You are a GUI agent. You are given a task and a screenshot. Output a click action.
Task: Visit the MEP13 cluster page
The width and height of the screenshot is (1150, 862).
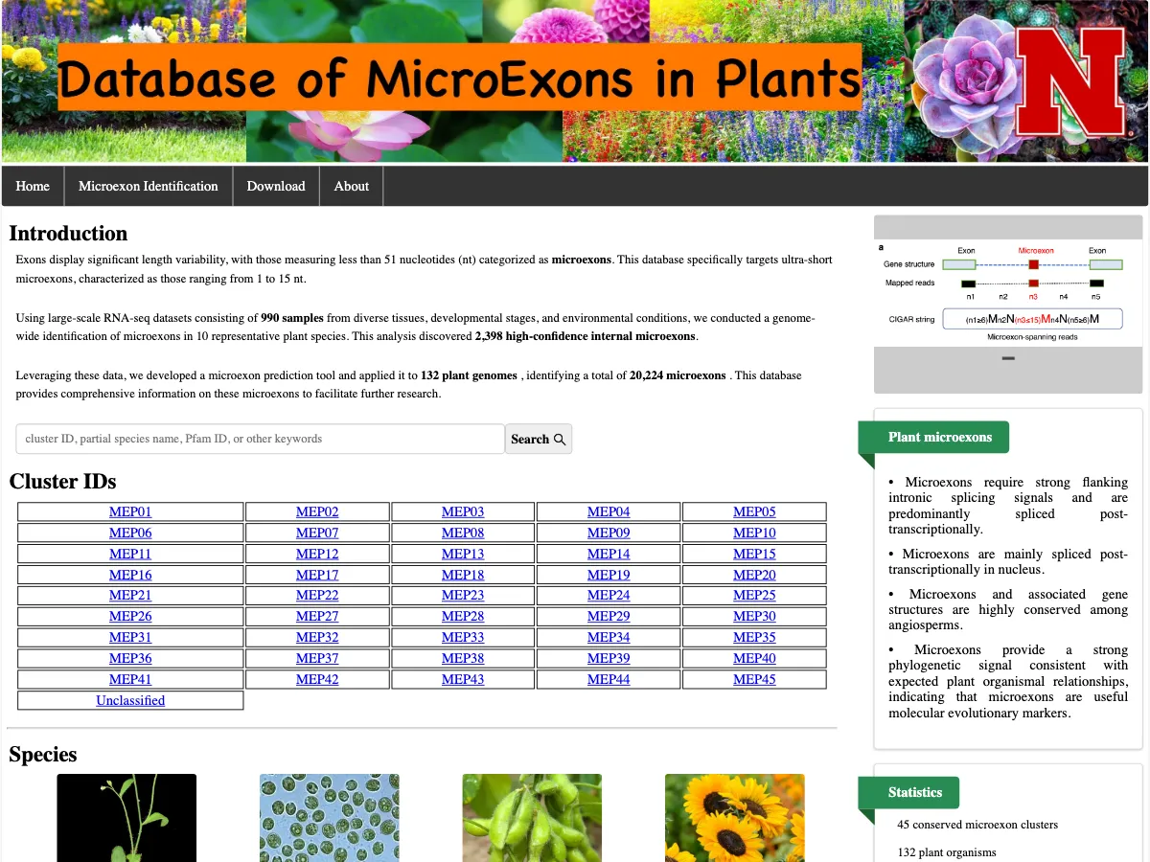coord(463,554)
